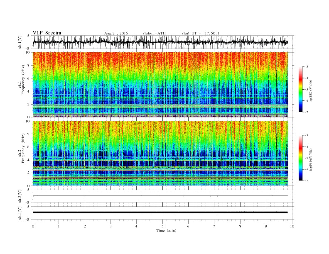Image resolution: width=329 pixels, height=254 pixels.
Task: Click the ch.2 log(PSD) colorbar label
Action: click(311, 160)
